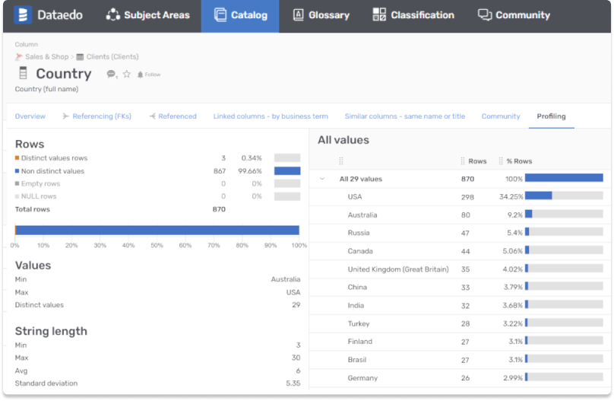Click the USA percentage bar
The height and width of the screenshot is (401, 614).
pyautogui.click(x=563, y=196)
